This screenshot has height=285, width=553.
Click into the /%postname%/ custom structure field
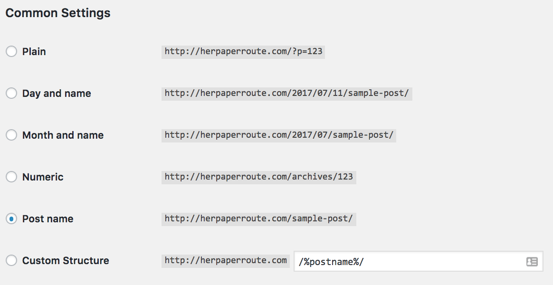coord(418,261)
